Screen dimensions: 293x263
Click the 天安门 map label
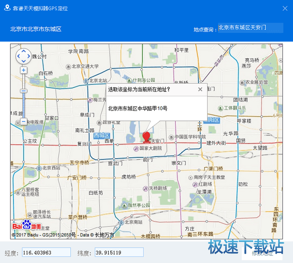(158, 141)
